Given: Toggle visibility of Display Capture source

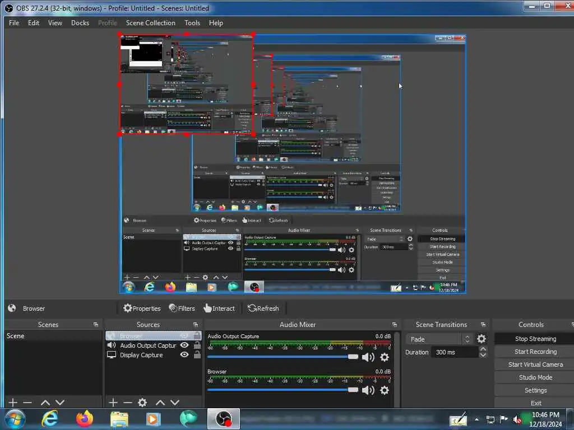Looking at the screenshot, I should 184,354.
